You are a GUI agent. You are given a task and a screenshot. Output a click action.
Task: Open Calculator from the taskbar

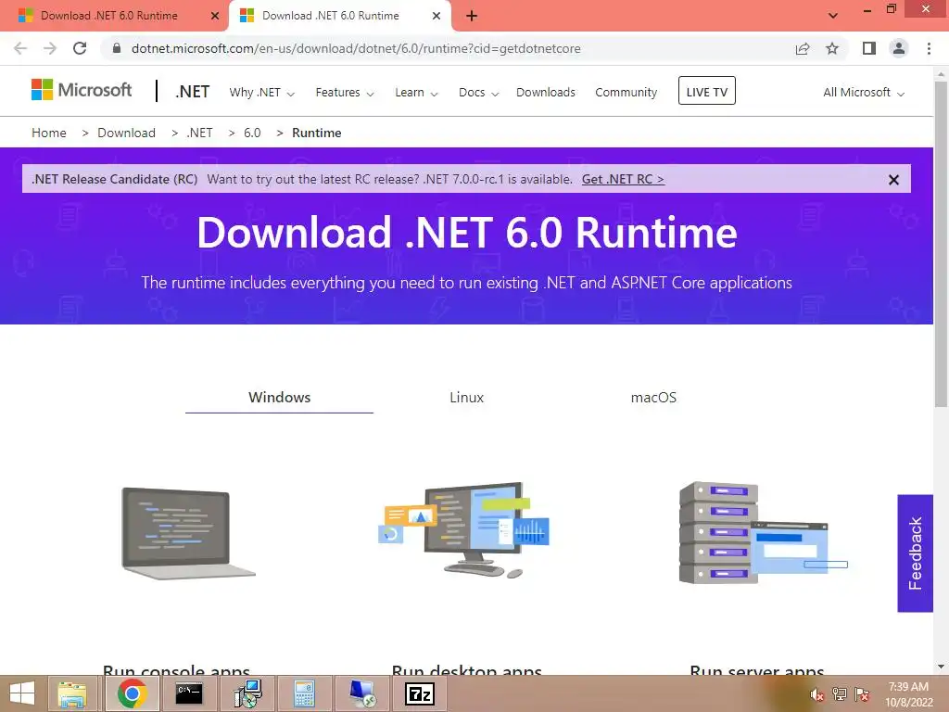coord(304,693)
